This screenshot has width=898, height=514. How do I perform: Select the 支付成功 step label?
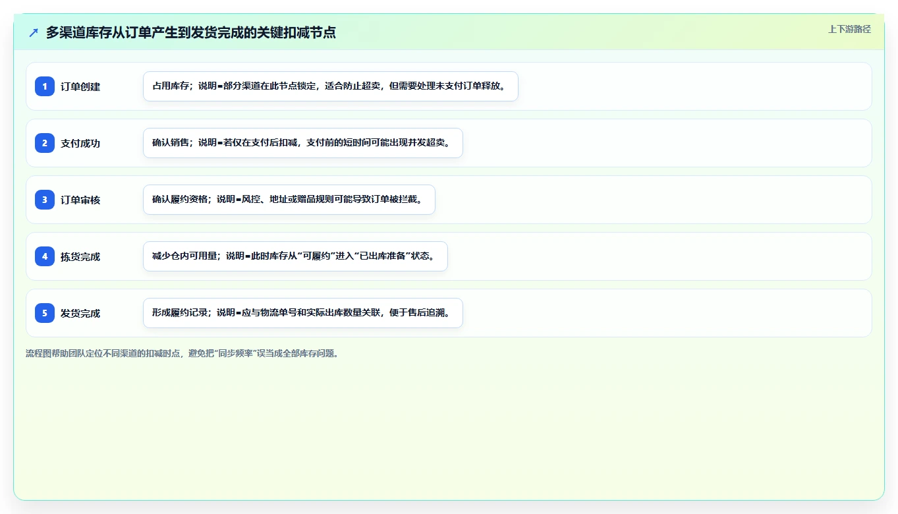pos(80,143)
